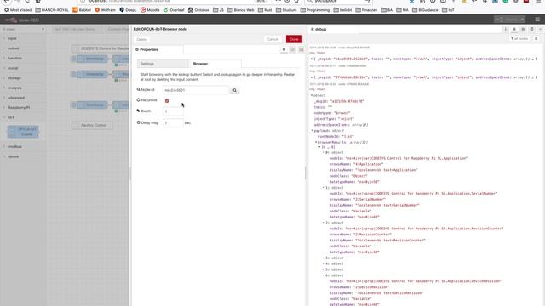Click the Node-Id lookup search button
This screenshot has width=545, height=306.
coord(235,90)
